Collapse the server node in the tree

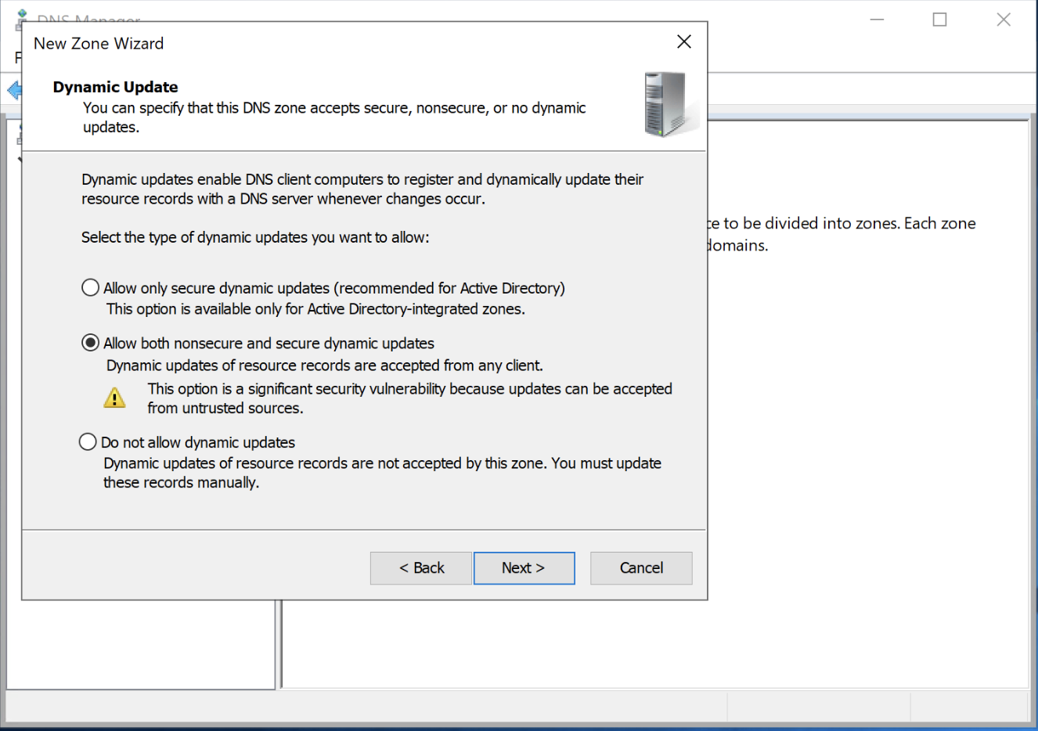(x=19, y=159)
